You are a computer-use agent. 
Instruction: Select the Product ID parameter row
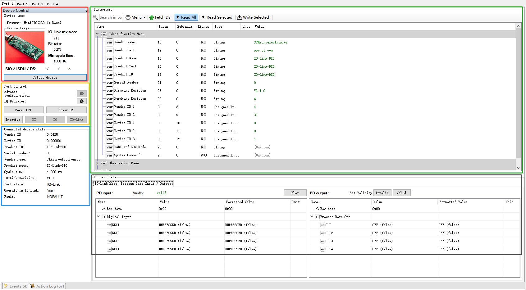click(305, 75)
